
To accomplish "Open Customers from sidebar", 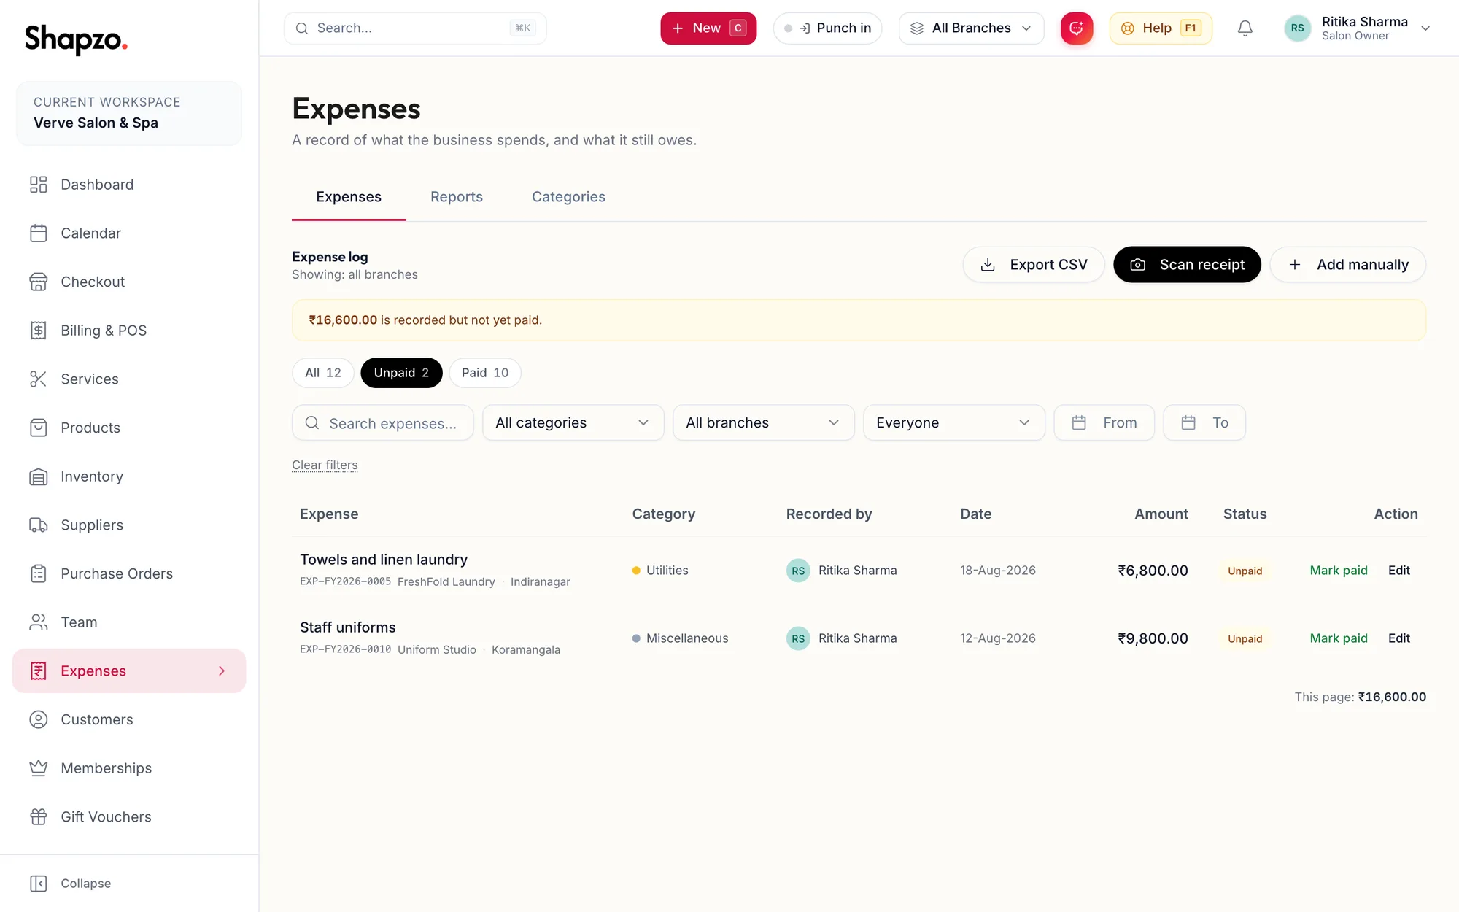I will pyautogui.click(x=129, y=719).
